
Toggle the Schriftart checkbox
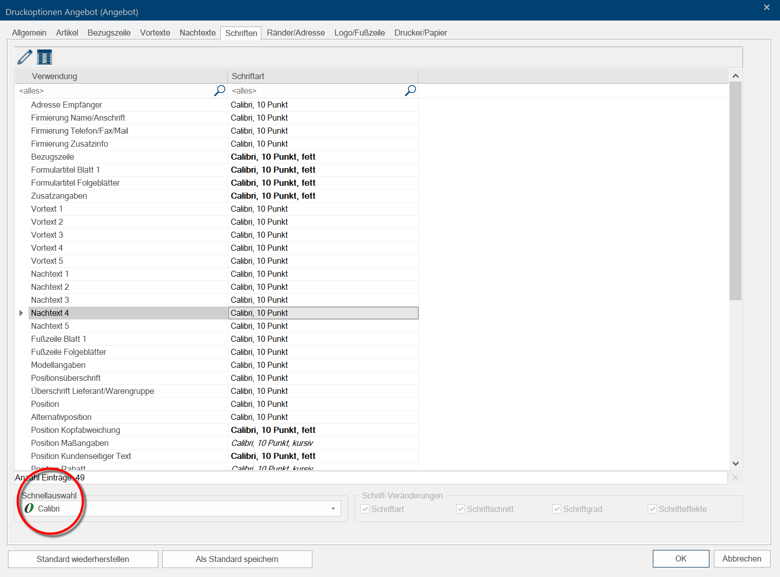[x=365, y=509]
